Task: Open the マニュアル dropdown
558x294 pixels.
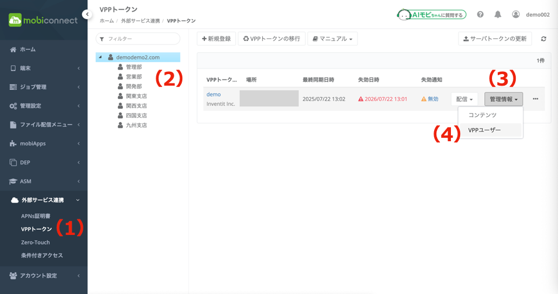Action: coord(332,39)
